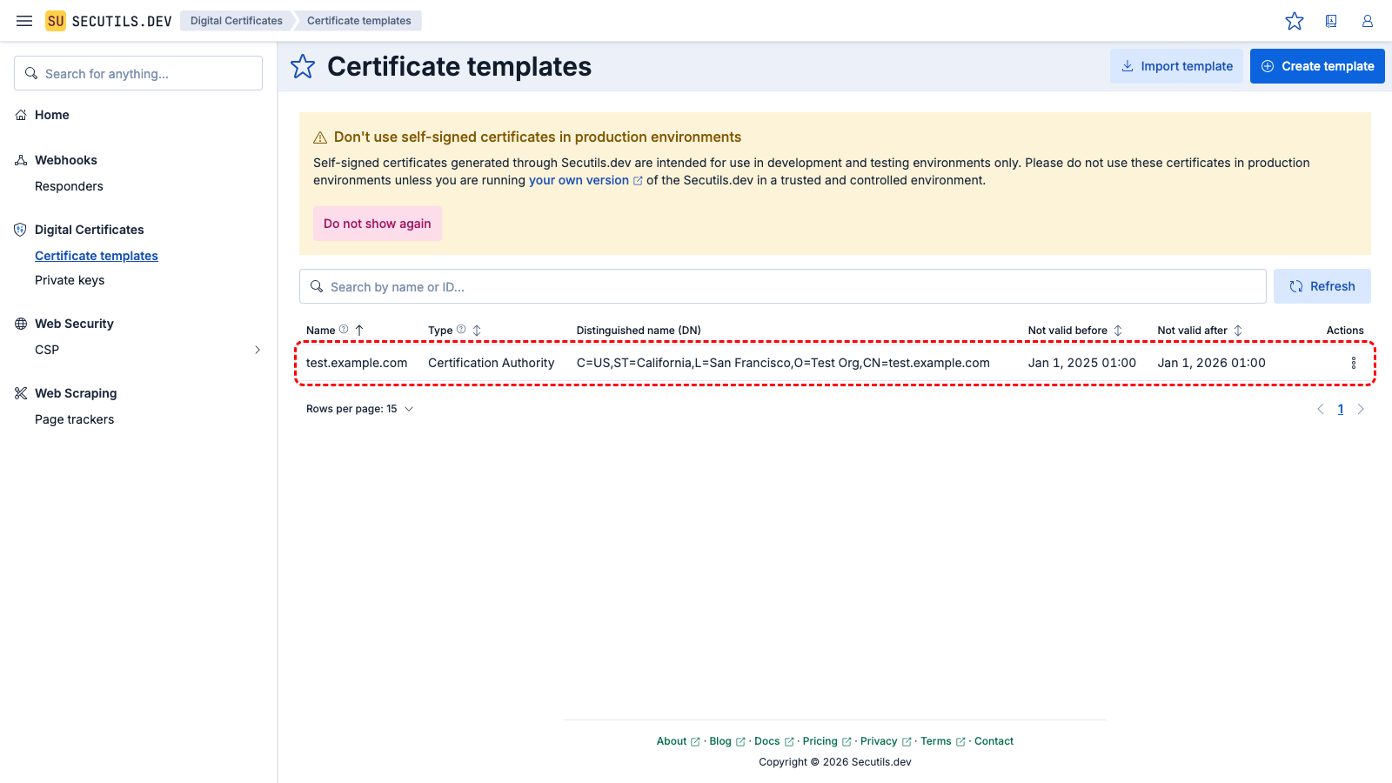
Task: Click the star icon next to Certificate templates heading
Action: point(302,66)
